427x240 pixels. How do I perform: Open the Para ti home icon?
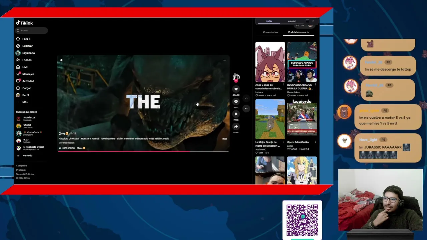click(x=18, y=39)
